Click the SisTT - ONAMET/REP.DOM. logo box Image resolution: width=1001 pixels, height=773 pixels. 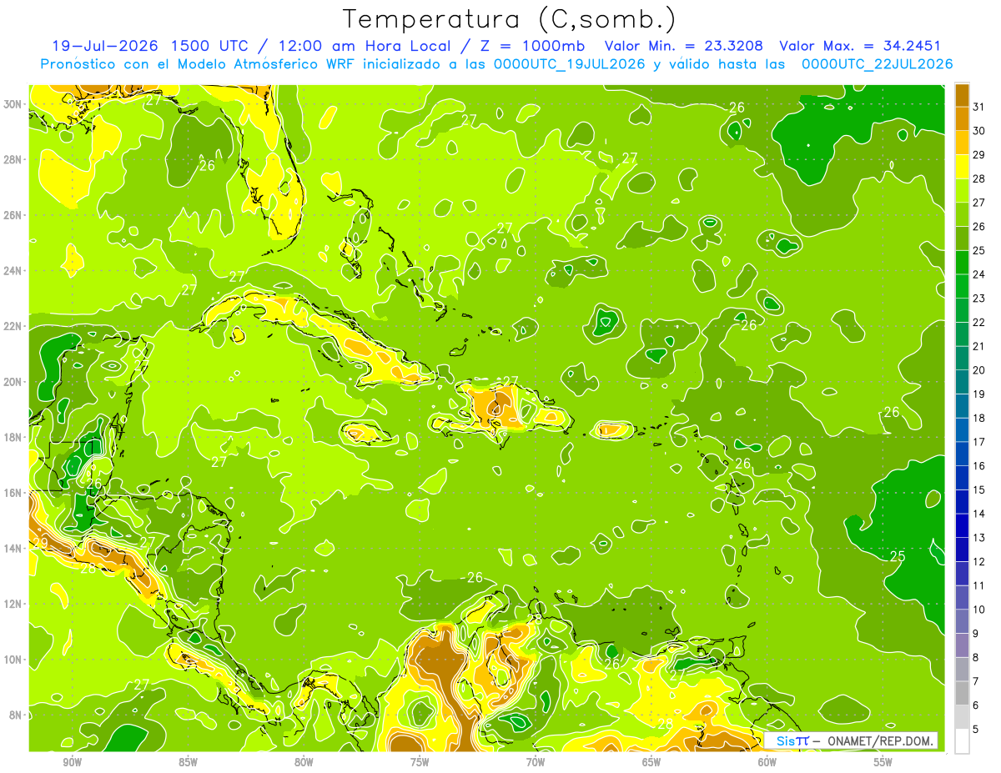pyautogui.click(x=851, y=740)
